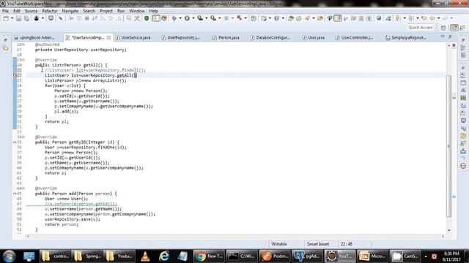
Task: Open the New file dropdown arrow
Action: pyautogui.click(x=12, y=18)
